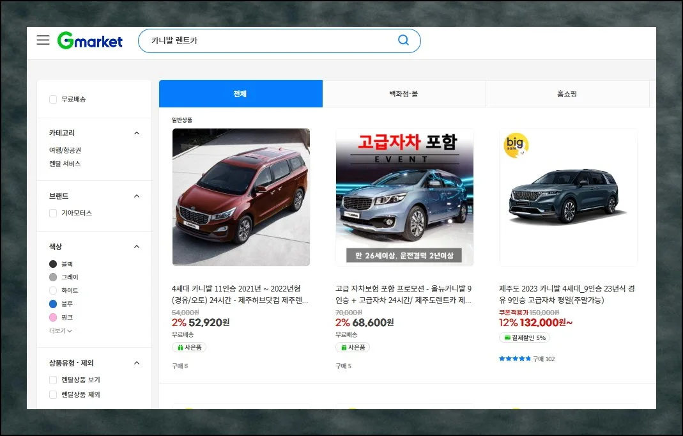Click the search magnifier icon
This screenshot has height=436, width=683.
click(x=403, y=40)
